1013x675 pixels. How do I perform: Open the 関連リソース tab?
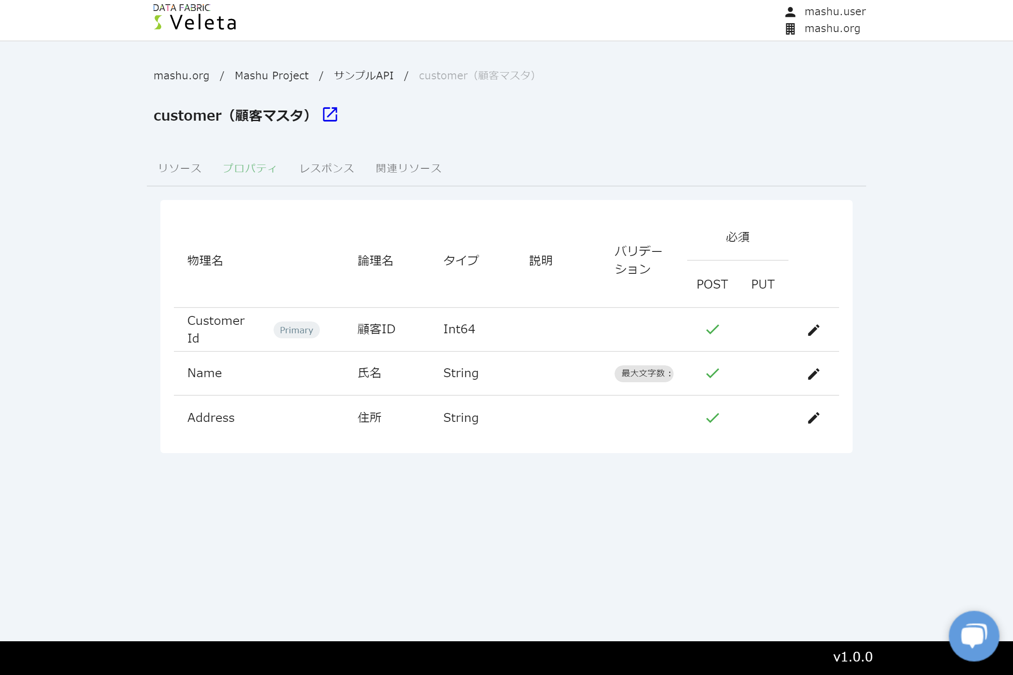tap(408, 168)
